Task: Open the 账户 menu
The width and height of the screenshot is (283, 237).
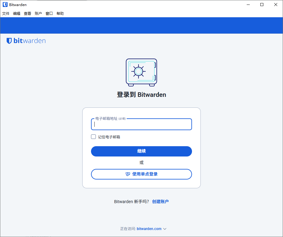Action: 38,13
